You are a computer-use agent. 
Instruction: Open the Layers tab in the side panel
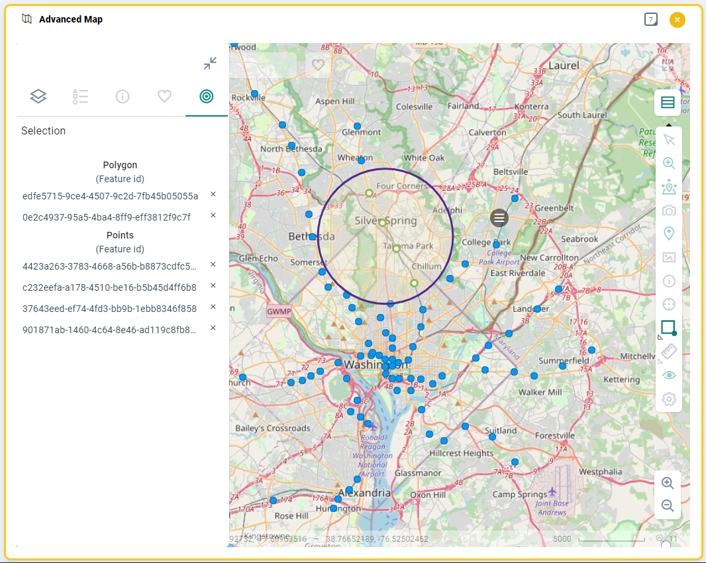(38, 97)
